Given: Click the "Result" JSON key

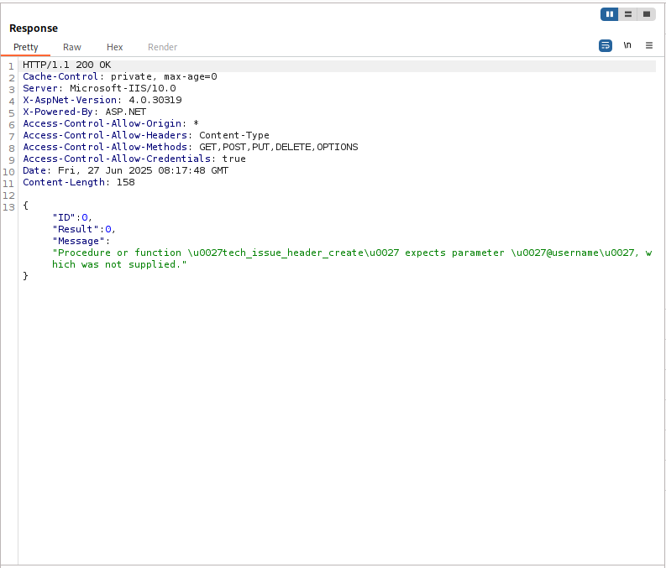Looking at the screenshot, I should [76, 230].
